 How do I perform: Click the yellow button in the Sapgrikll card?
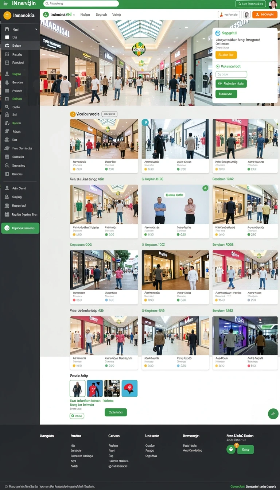point(226,55)
